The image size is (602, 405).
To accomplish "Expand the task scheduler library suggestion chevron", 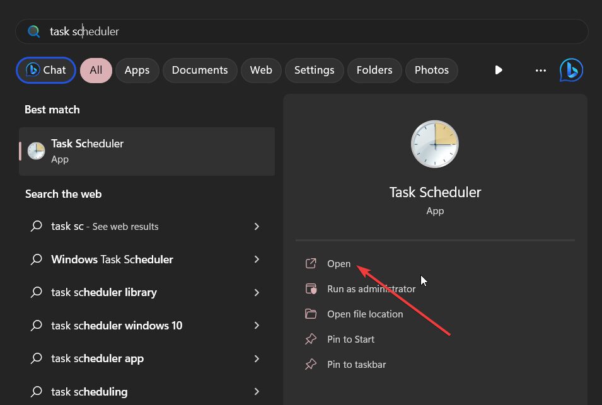I will [x=257, y=292].
